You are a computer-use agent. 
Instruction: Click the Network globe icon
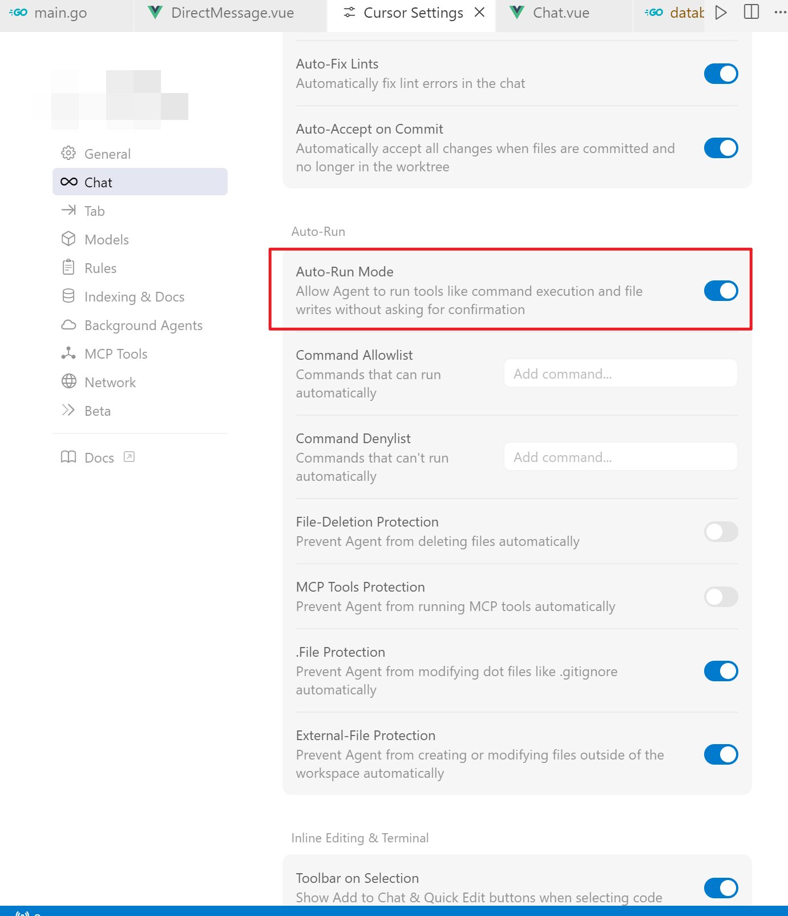tap(68, 381)
